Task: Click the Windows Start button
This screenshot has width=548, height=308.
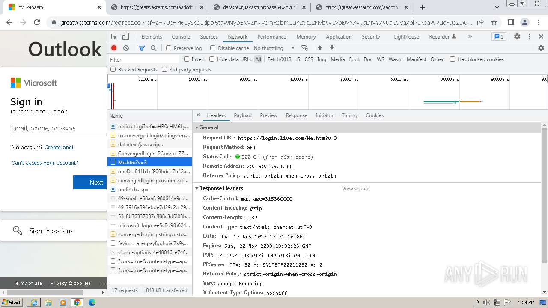Action: point(12,302)
